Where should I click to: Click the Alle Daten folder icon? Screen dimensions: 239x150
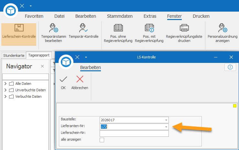coord(11,84)
